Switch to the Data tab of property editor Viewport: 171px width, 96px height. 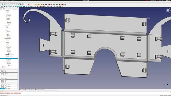click(3, 90)
